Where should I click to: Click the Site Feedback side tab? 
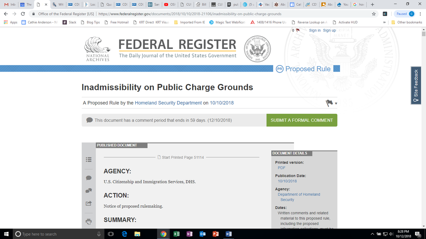(x=416, y=85)
